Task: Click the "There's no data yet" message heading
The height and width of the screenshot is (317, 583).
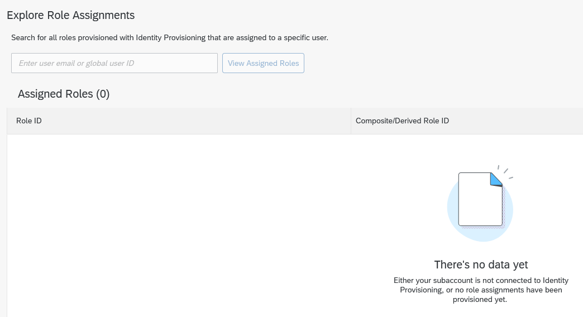Action: point(481,265)
